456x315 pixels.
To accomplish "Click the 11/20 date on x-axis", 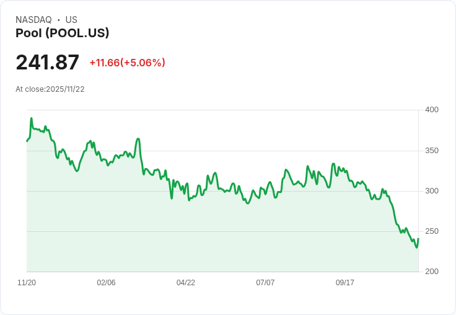I will point(27,283).
